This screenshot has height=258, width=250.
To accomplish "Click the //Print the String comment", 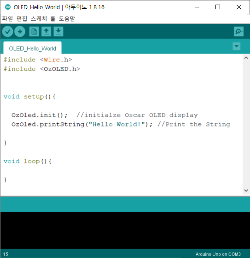I will pyautogui.click(x=194, y=125).
